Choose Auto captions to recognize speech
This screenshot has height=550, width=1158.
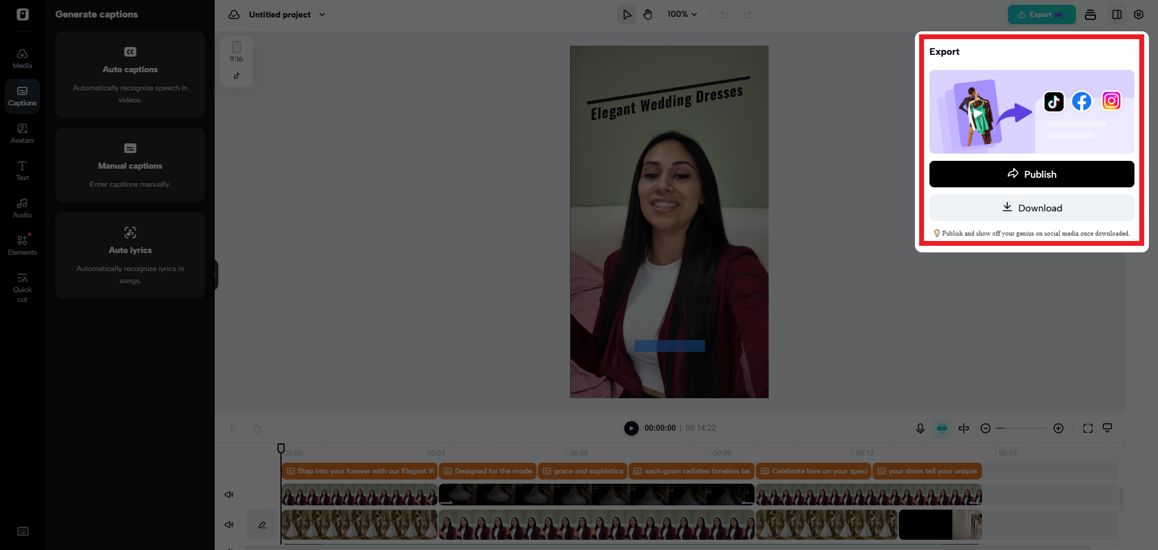pyautogui.click(x=130, y=75)
